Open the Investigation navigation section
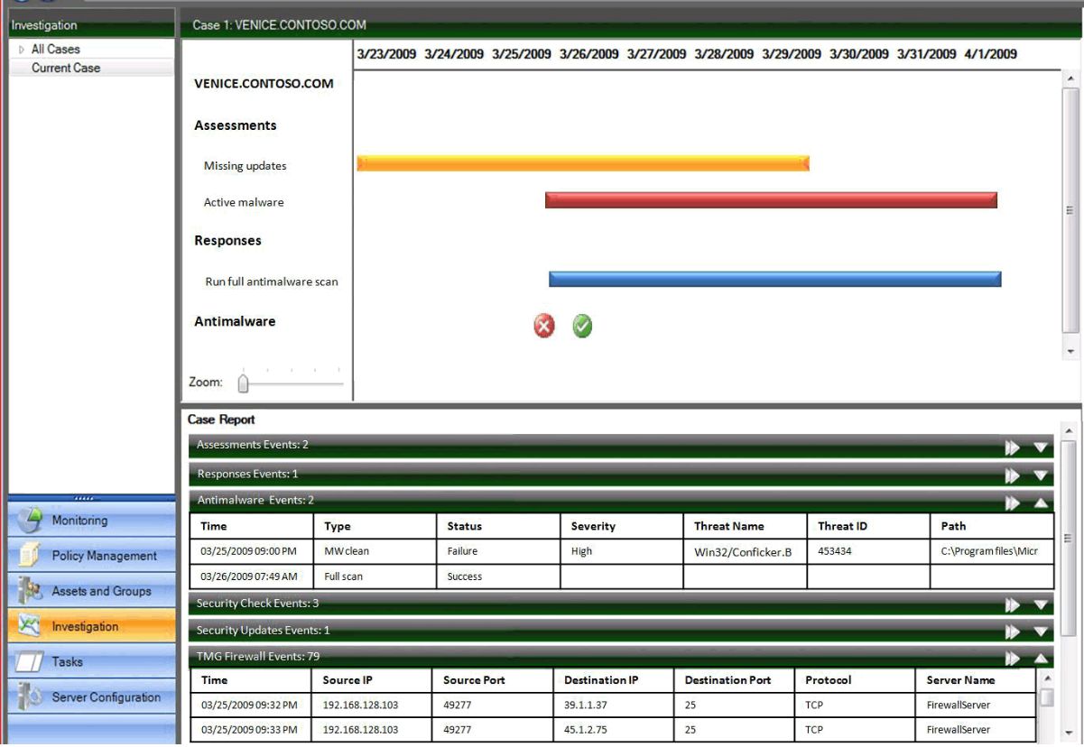Viewport: 1084px width, 747px height. pyautogui.click(x=85, y=626)
